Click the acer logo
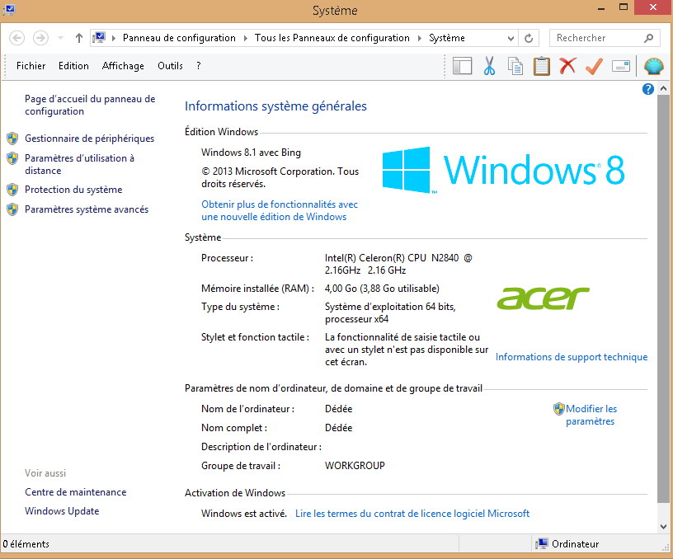 coord(543,298)
